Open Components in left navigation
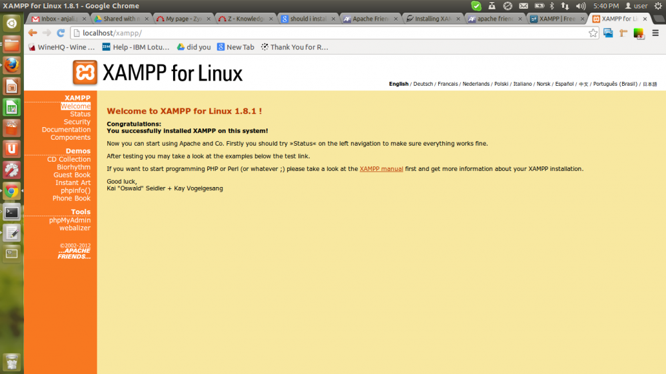Viewport: 666px width, 374px height. coord(71,137)
